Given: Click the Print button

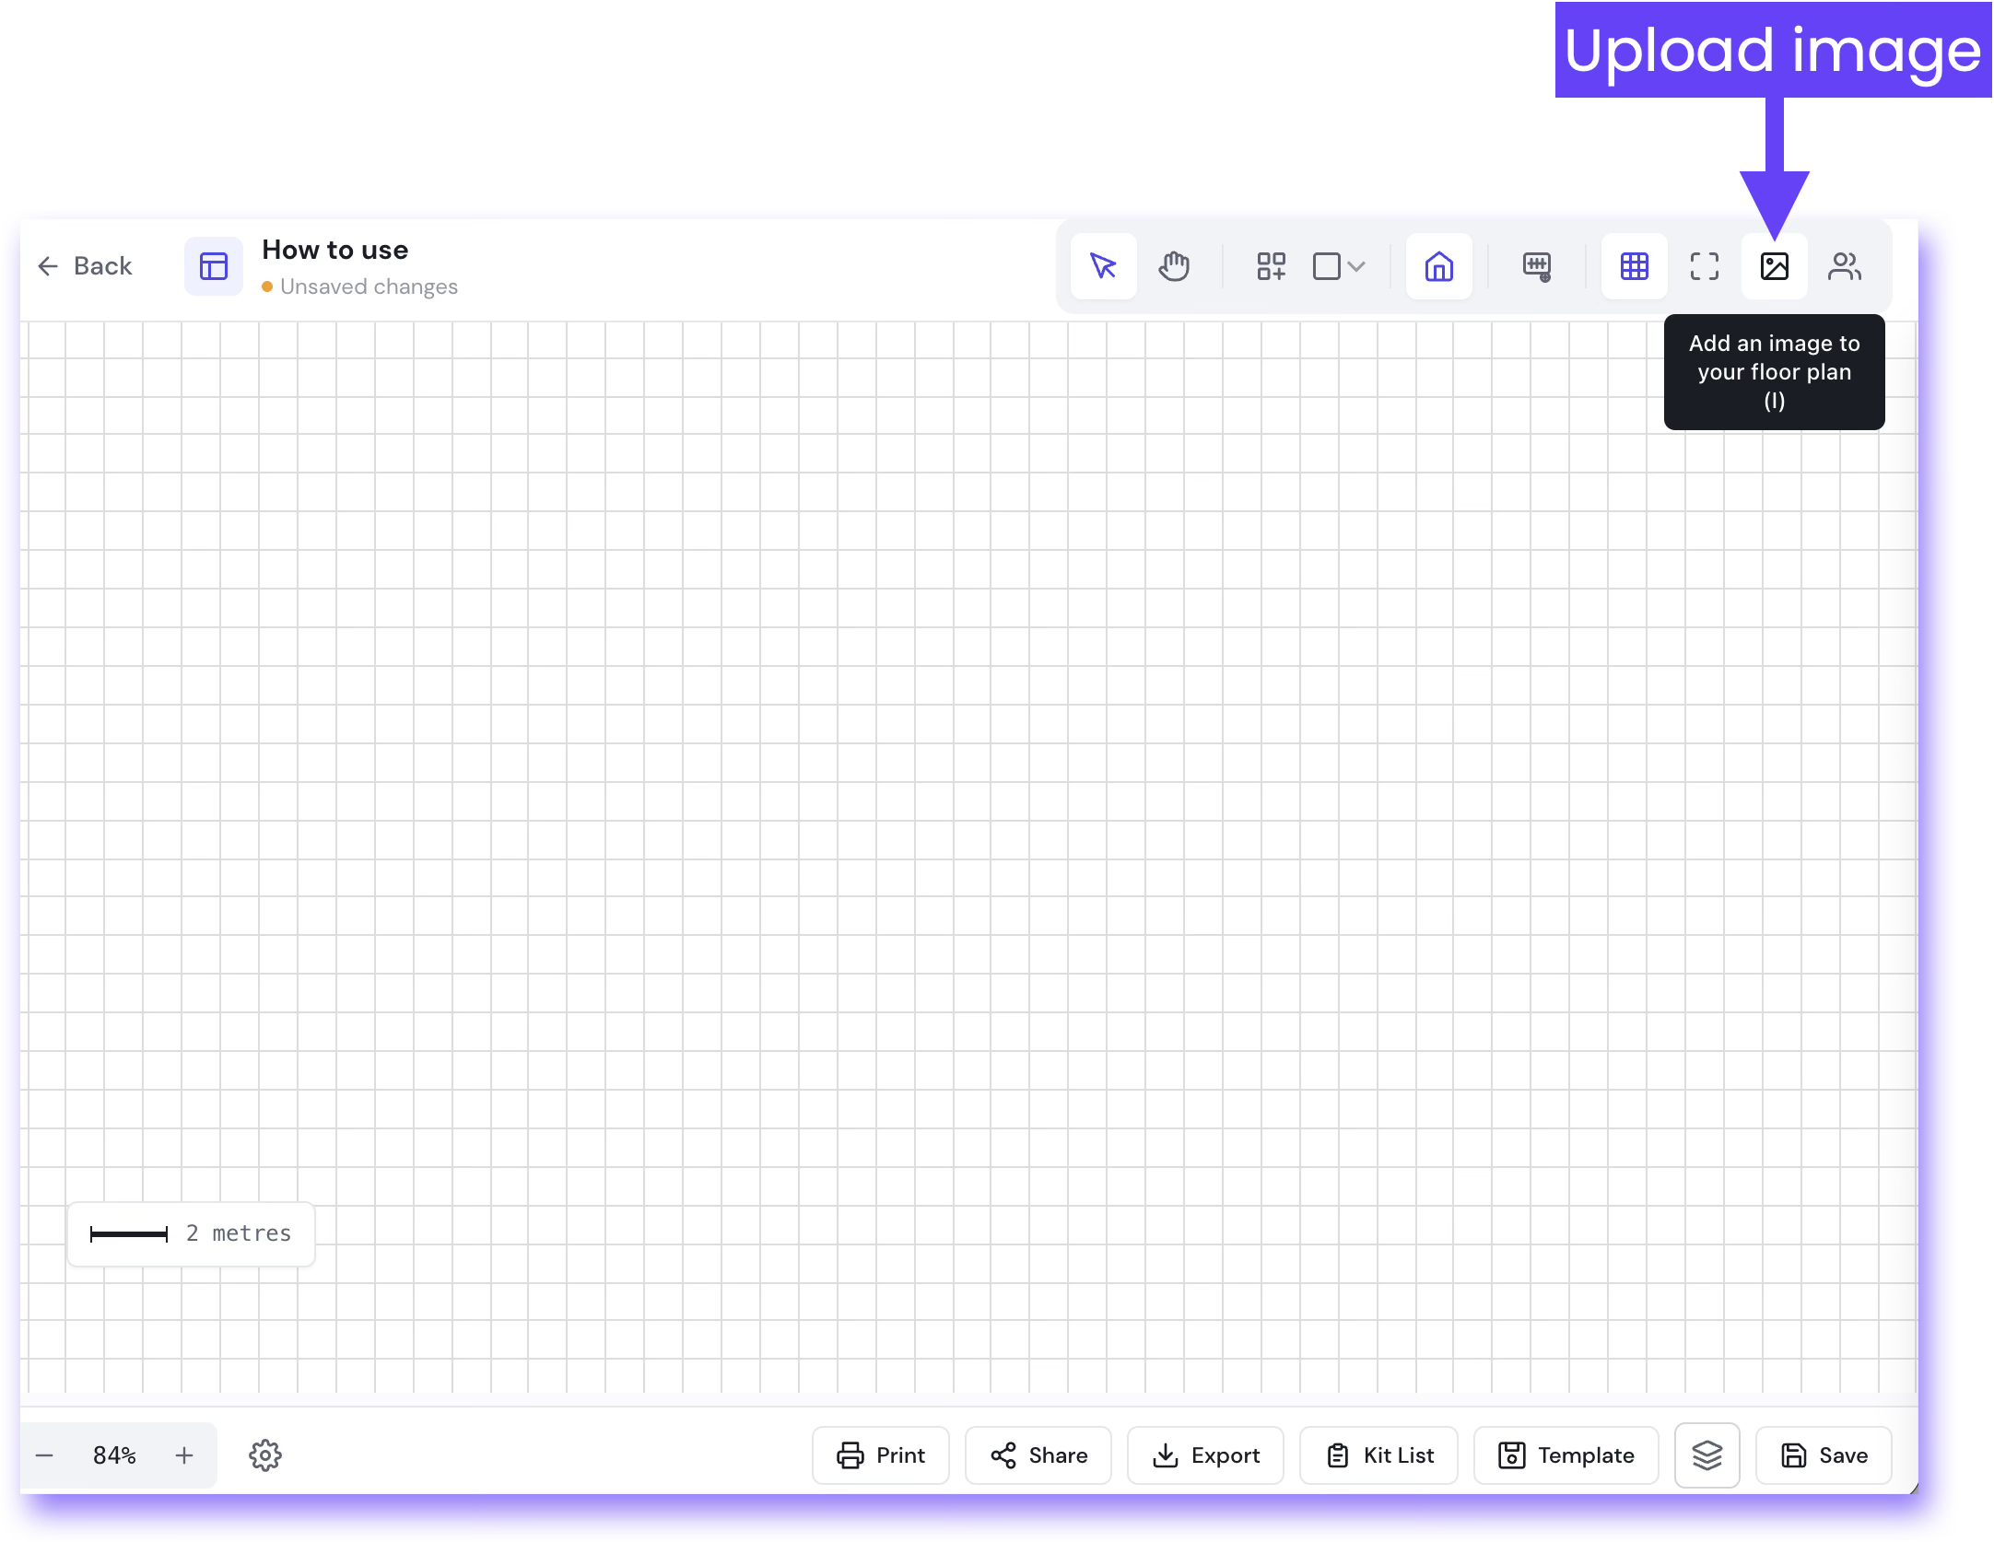Looking at the screenshot, I should [x=881, y=1455].
